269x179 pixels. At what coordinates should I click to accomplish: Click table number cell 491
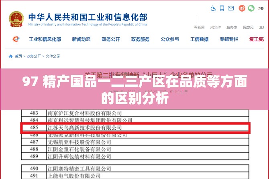pyautogui.click(x=34, y=175)
